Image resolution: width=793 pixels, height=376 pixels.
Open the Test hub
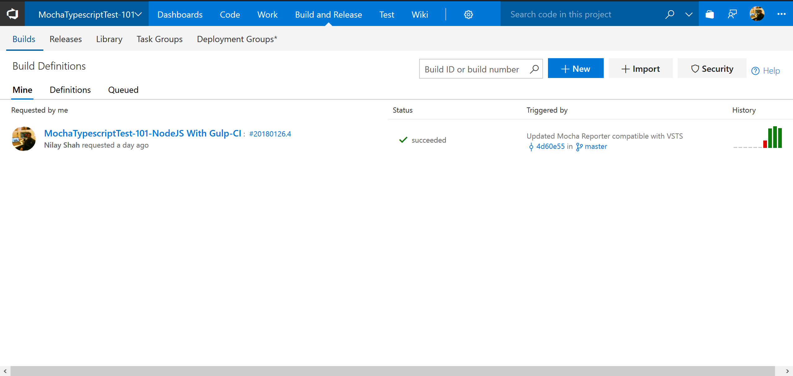click(387, 15)
